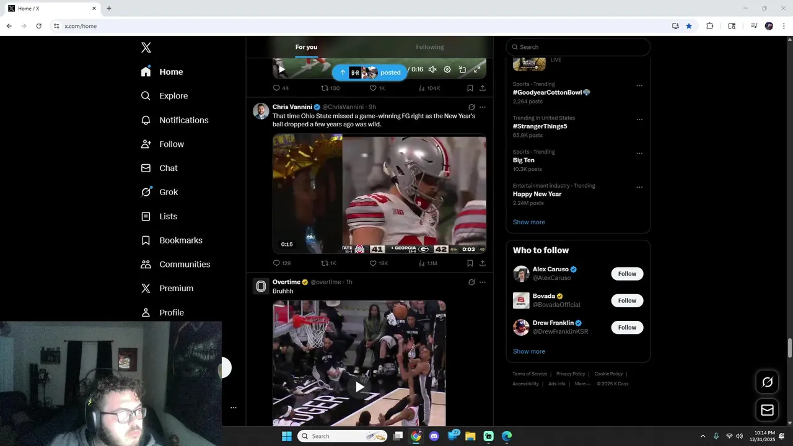Toggle picture-in-picture on top video
The width and height of the screenshot is (793, 446).
coord(462,69)
